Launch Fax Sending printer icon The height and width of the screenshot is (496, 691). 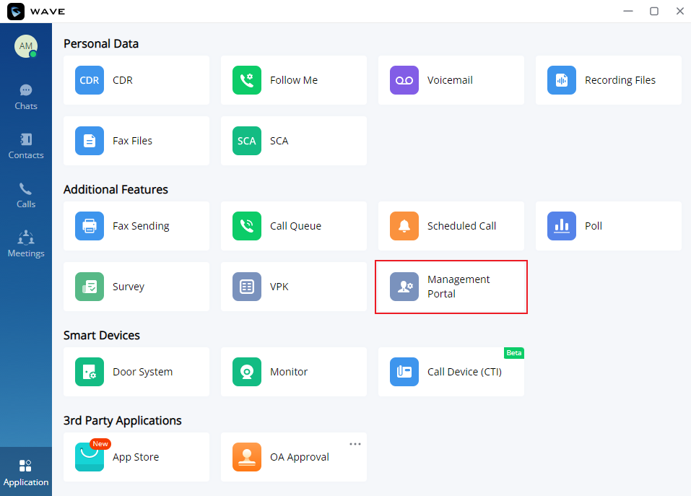click(x=90, y=226)
